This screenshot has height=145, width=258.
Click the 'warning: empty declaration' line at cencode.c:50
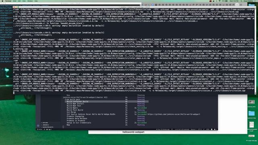click(58, 26)
